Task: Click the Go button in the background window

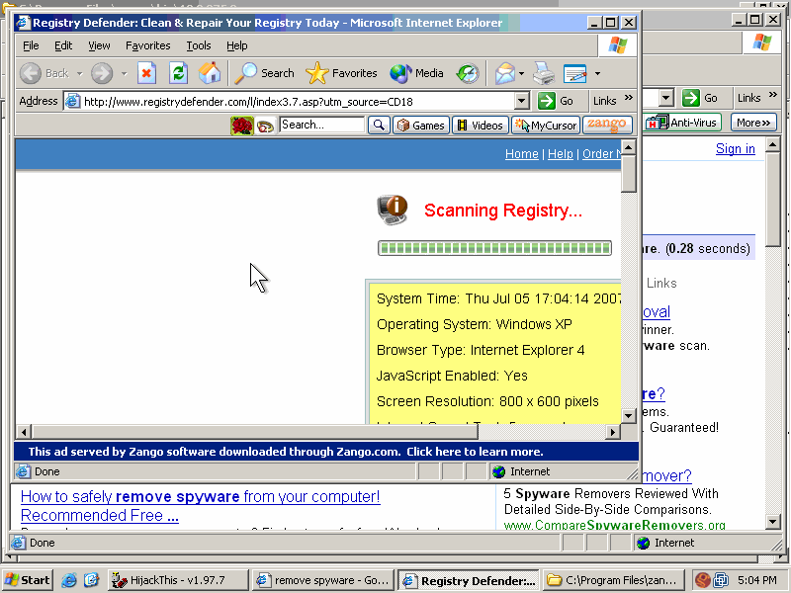Action: [x=700, y=98]
